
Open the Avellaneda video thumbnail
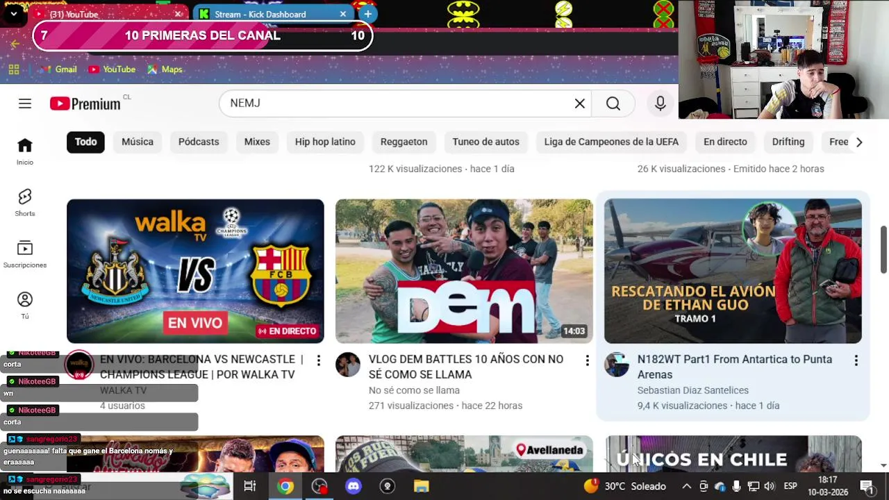click(464, 453)
